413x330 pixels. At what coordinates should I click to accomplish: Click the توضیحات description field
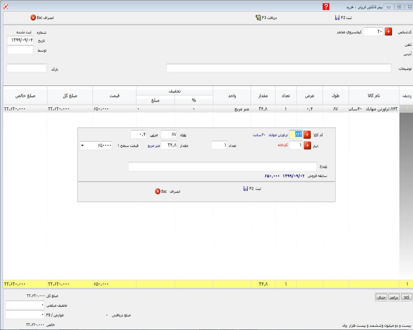pyautogui.click(x=279, y=68)
